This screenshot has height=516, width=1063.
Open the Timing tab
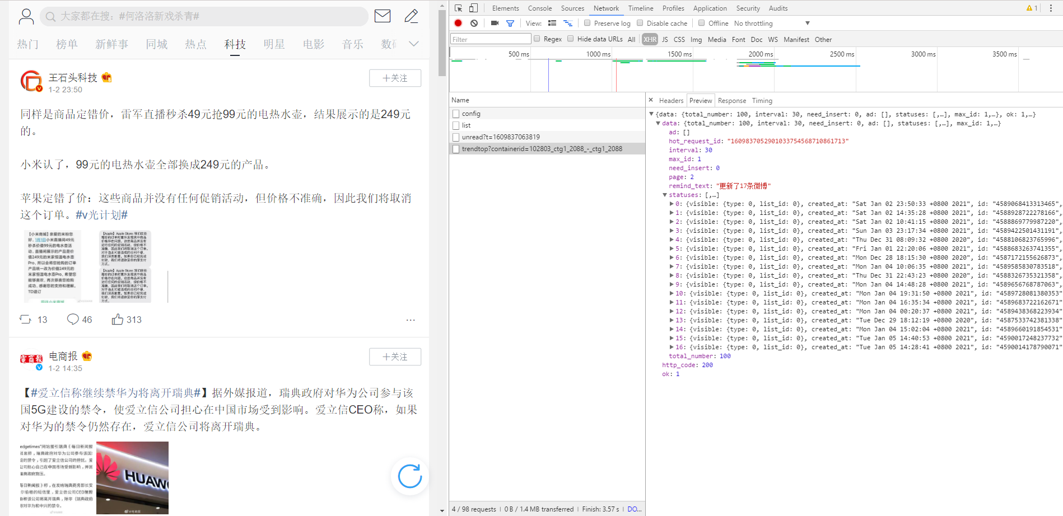[762, 101]
